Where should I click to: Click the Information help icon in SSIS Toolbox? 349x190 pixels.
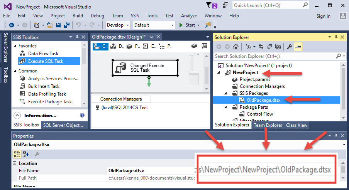pyautogui.click(x=82, y=115)
